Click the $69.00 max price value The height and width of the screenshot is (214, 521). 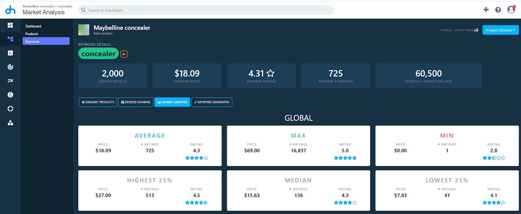pos(252,151)
